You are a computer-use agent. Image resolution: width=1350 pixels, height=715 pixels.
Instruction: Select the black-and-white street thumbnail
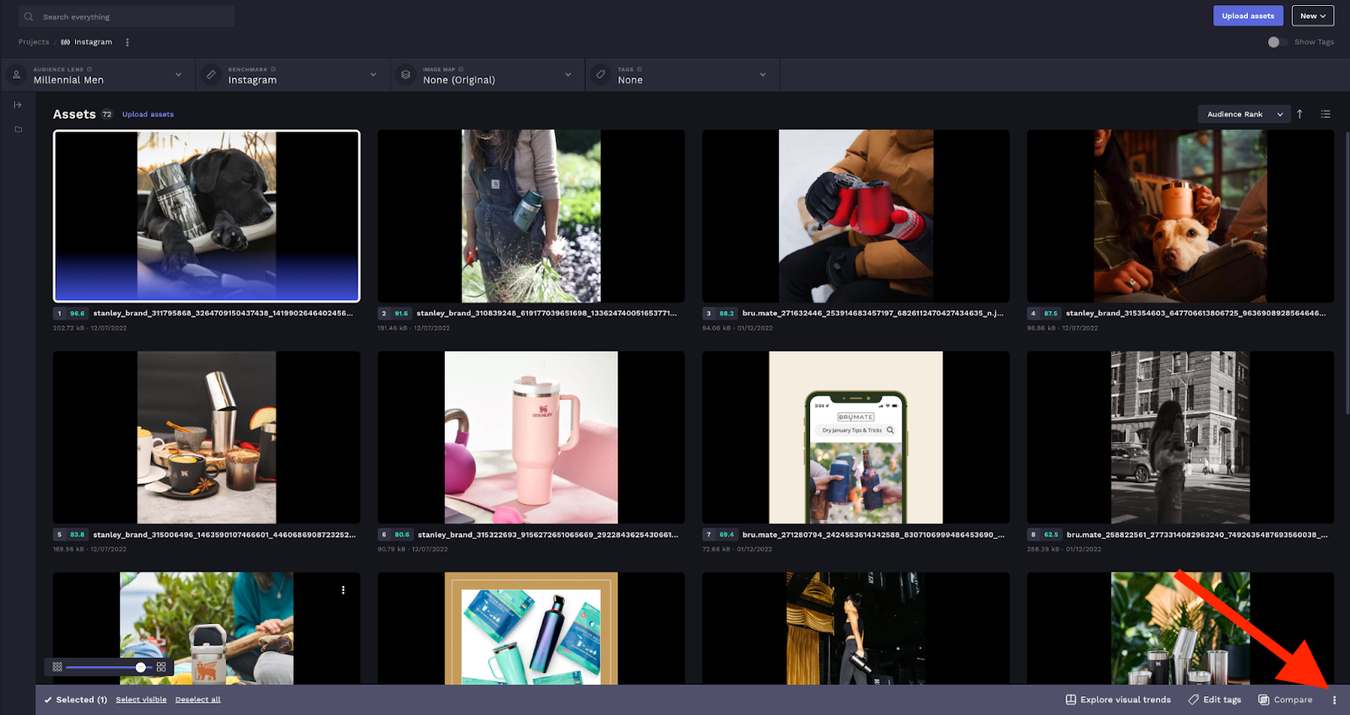(x=1180, y=438)
